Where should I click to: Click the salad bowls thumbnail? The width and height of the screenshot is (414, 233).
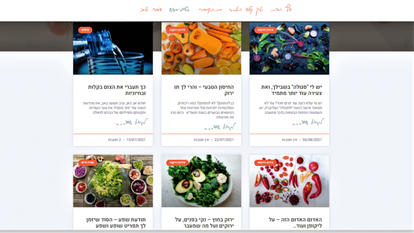(x=113, y=181)
